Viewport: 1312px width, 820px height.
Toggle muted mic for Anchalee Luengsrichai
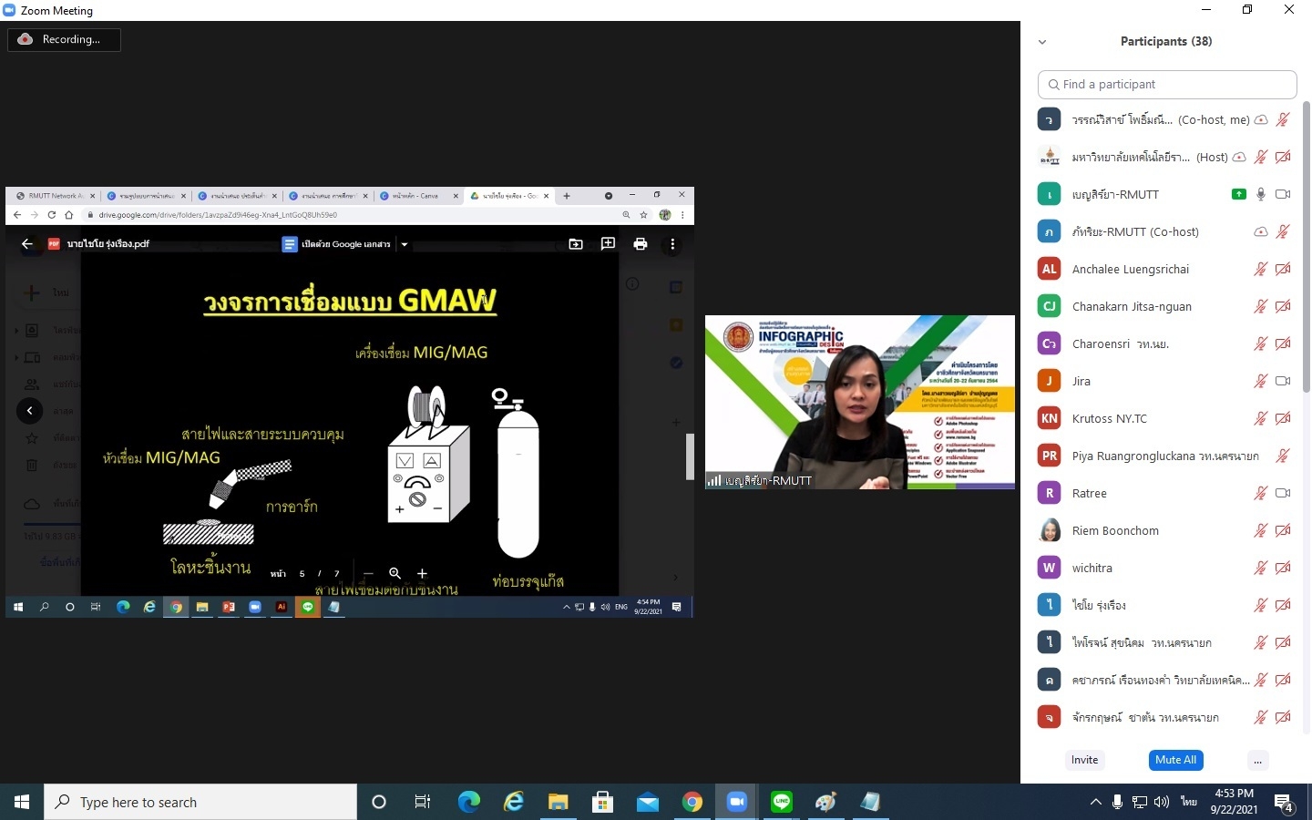(x=1261, y=269)
